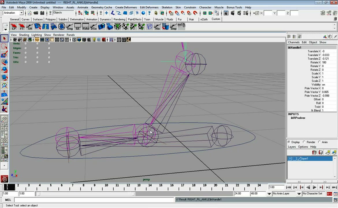Viewport: 338px width, 208px height.
Task: Click the CP shelf button
Action: (14, 27)
